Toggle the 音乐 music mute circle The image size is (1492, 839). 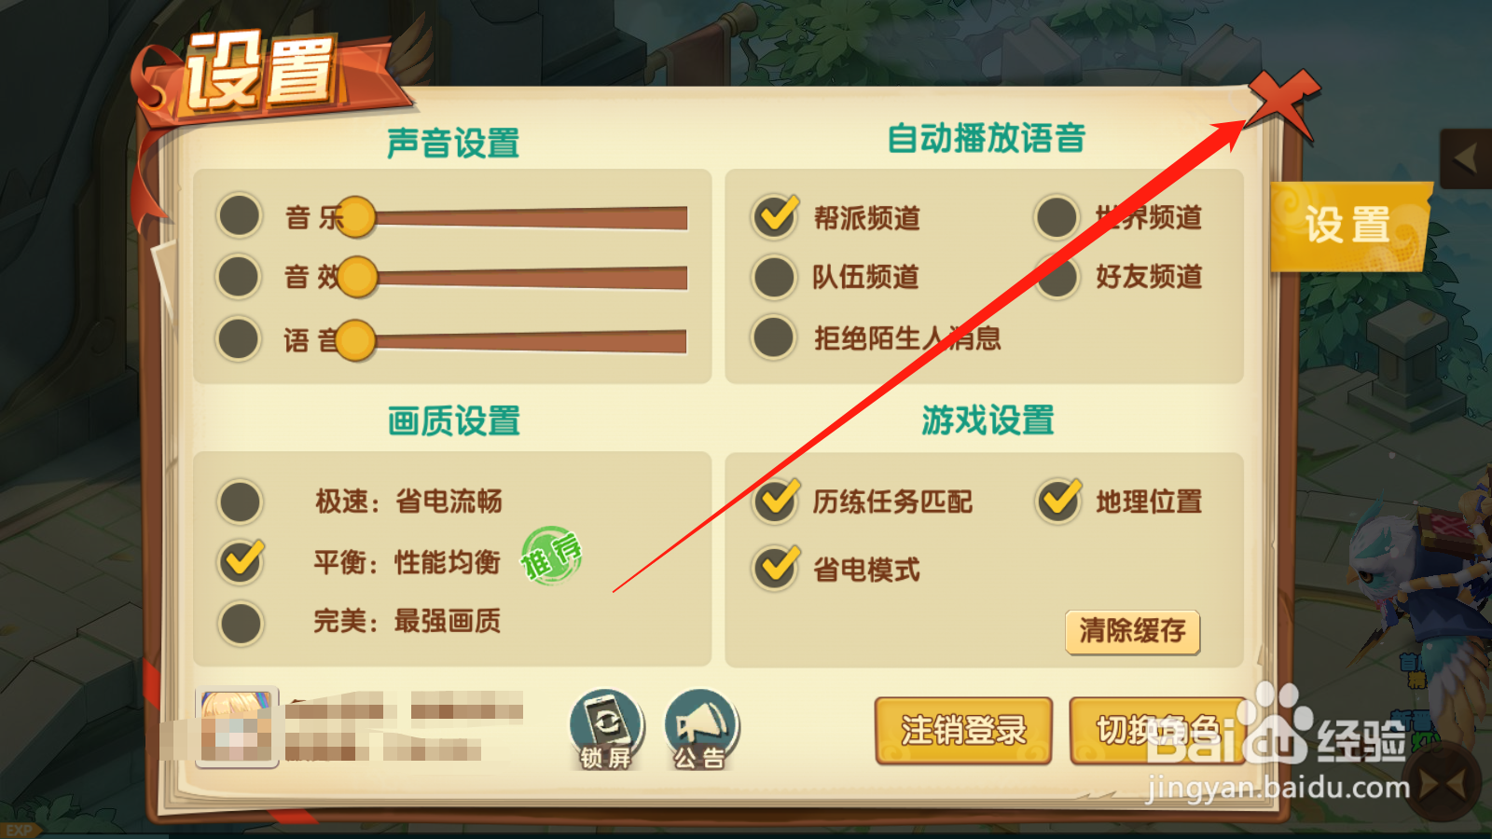(x=239, y=216)
